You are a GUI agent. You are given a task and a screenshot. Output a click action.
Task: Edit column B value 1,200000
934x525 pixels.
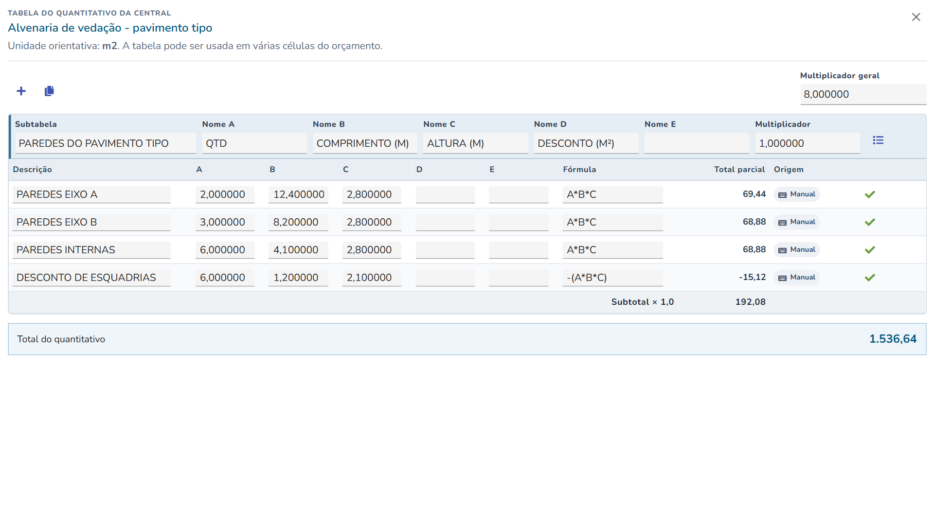tap(298, 278)
